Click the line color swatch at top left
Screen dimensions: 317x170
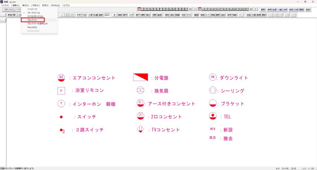[x=3, y=15]
